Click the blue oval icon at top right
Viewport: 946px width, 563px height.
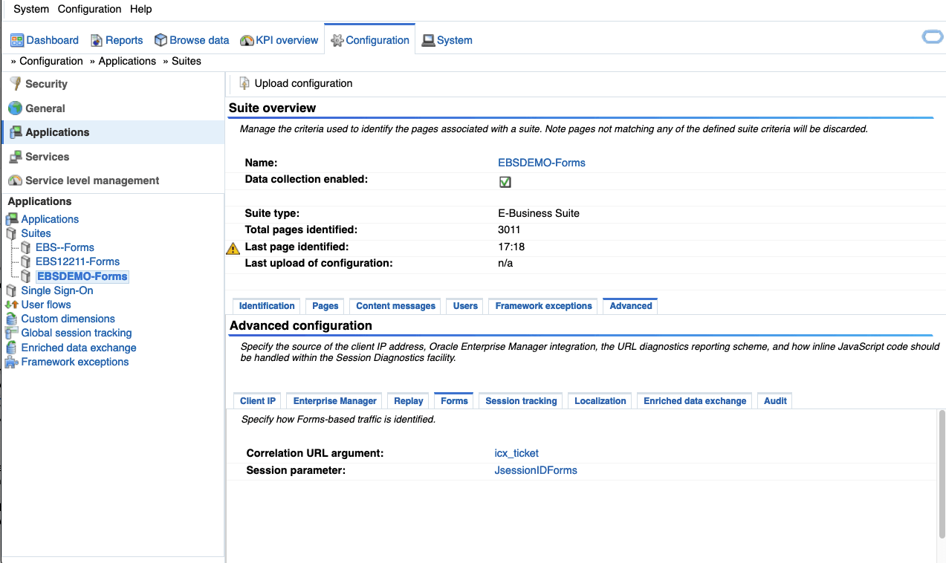point(932,37)
